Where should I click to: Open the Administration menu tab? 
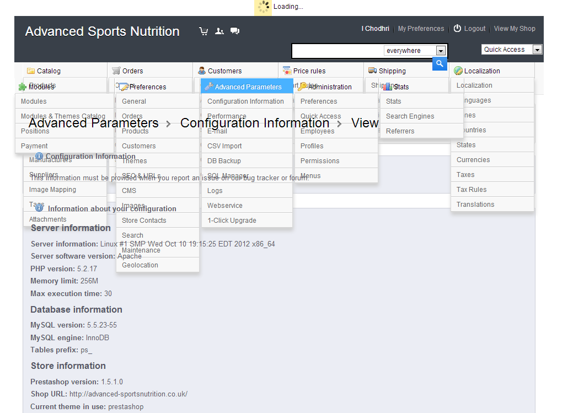click(x=329, y=87)
